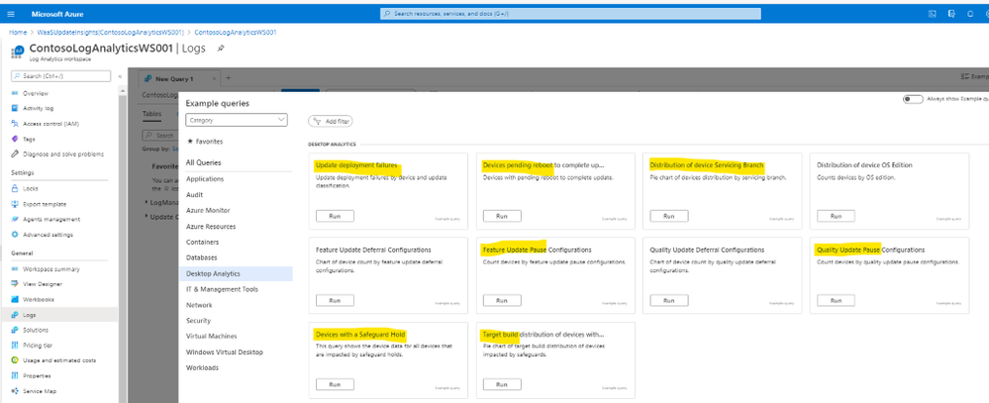This screenshot has width=989, height=403.
Task: Open Workbooks in sidebar
Action: tap(38, 300)
